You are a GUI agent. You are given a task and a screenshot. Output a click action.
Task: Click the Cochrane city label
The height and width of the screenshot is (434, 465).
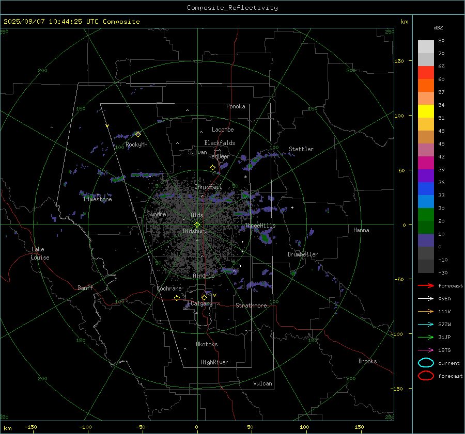click(x=169, y=288)
